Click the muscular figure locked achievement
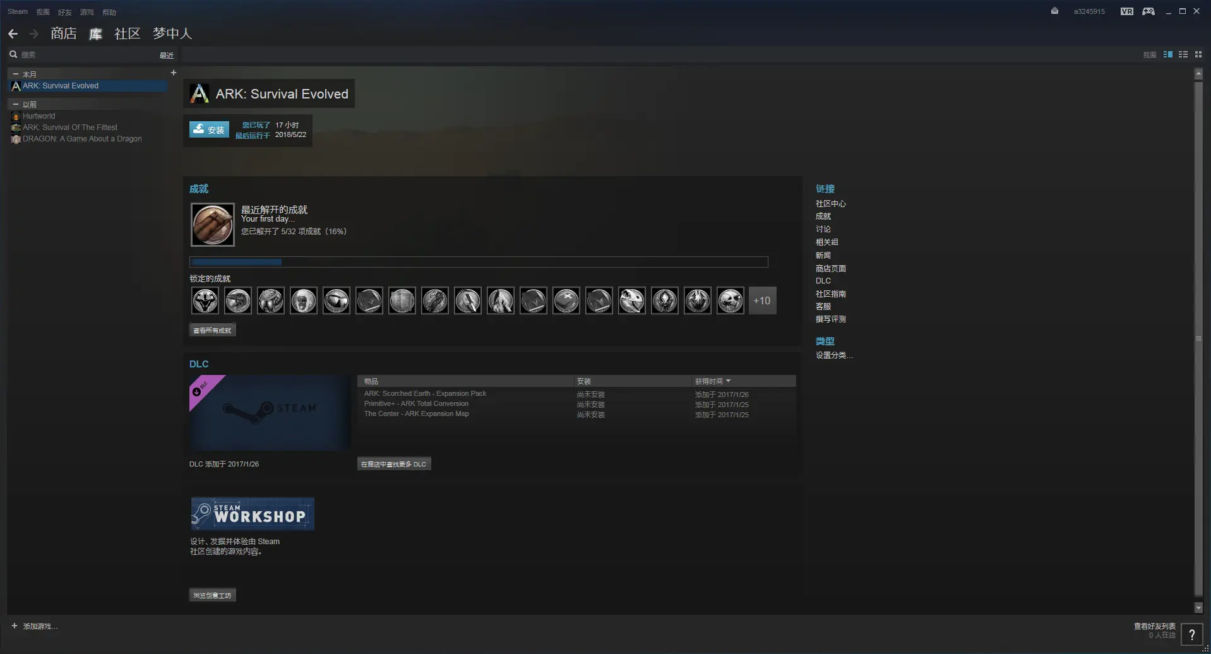 click(205, 300)
